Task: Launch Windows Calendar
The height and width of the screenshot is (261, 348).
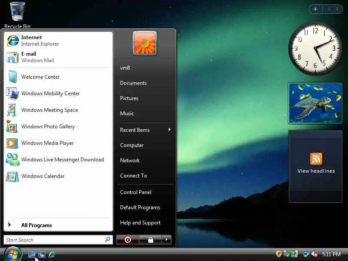Action: [x=58, y=176]
